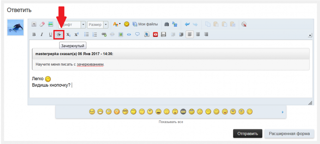
Task: Apply subscript formatting
Action: click(68, 34)
